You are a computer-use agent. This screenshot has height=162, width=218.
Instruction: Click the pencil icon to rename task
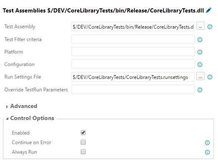point(208,10)
